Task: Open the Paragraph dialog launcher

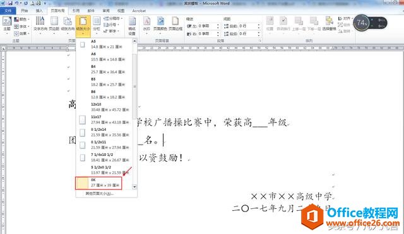Action: coord(260,41)
